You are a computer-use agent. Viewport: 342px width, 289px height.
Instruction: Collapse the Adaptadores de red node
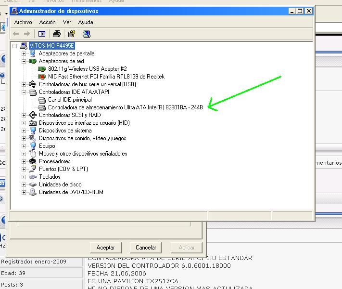(24, 61)
